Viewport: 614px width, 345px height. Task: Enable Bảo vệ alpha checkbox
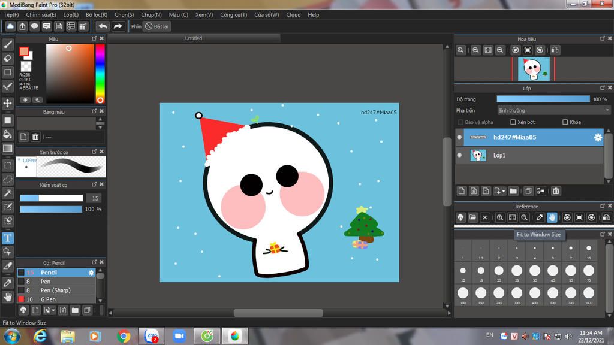[x=460, y=122]
